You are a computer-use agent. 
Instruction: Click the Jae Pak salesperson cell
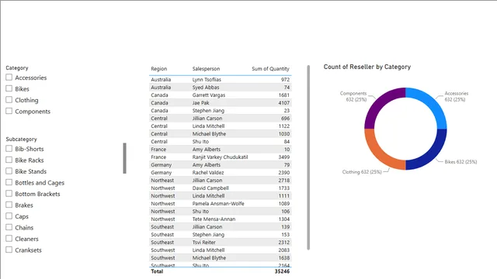200,103
